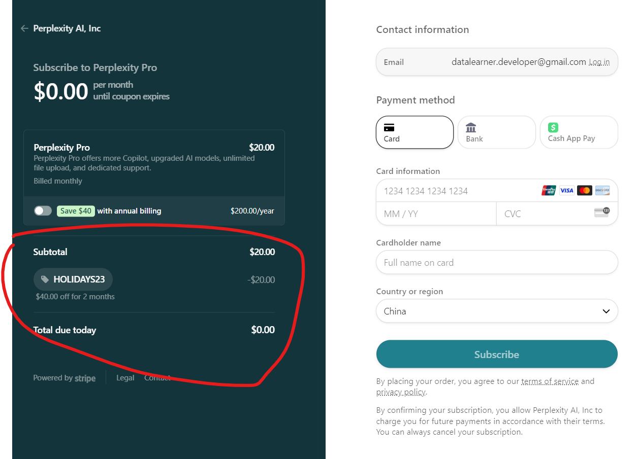
Task: Click the Cash App Pay dollar icon
Action: click(x=553, y=127)
